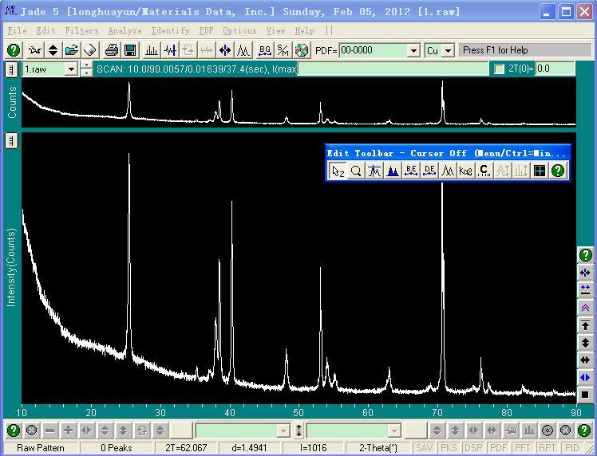Image resolution: width=597 pixels, height=456 pixels.
Task: Open the PDF number dropdown
Action: [413, 50]
